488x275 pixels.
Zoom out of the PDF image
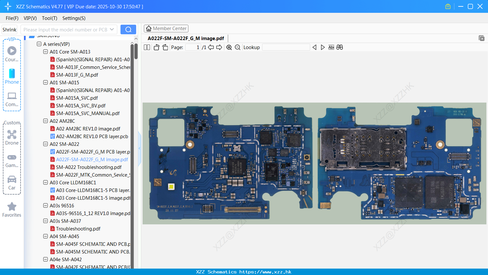click(x=237, y=47)
